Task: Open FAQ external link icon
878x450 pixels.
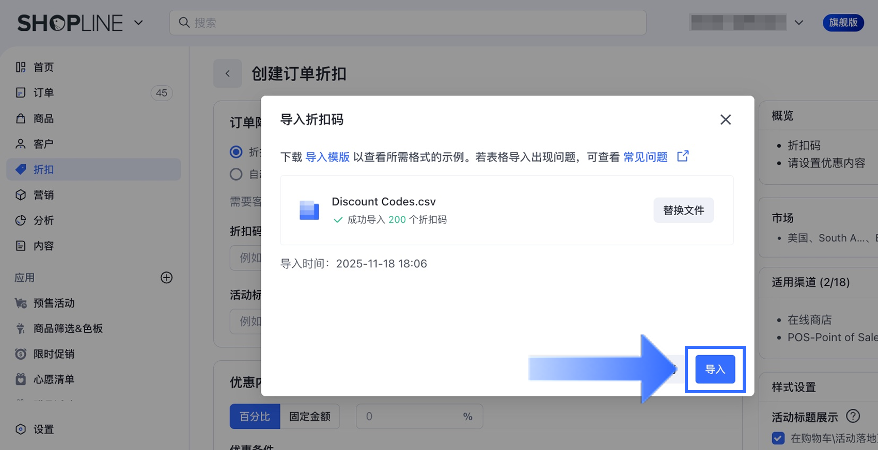Action: [683, 156]
